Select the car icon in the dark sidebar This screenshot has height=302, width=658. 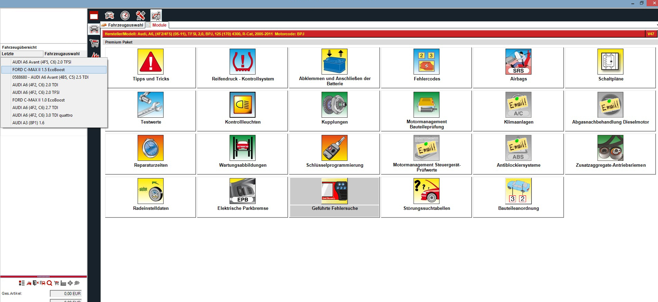point(94,29)
